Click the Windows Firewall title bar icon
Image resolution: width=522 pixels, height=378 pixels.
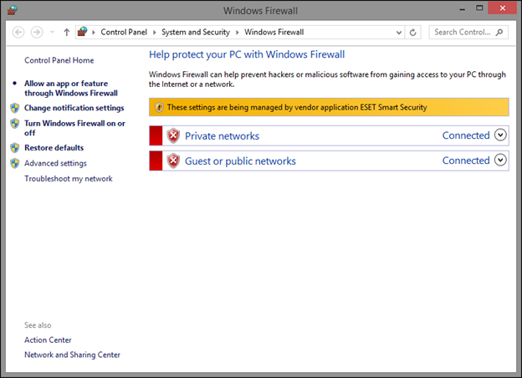pos(13,10)
